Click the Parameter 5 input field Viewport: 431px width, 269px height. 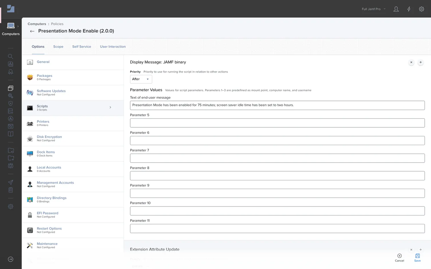click(x=277, y=123)
